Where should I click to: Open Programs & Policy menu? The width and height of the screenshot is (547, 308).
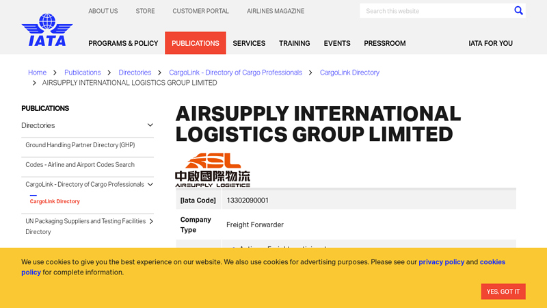coord(123,43)
